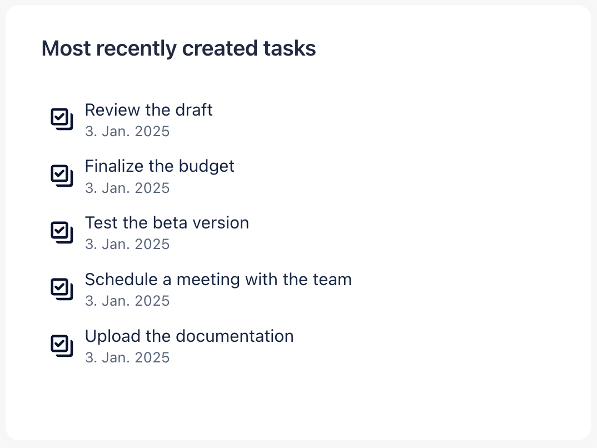This screenshot has width=597, height=448.
Task: Expand details of Test the beta version
Action: click(x=167, y=222)
